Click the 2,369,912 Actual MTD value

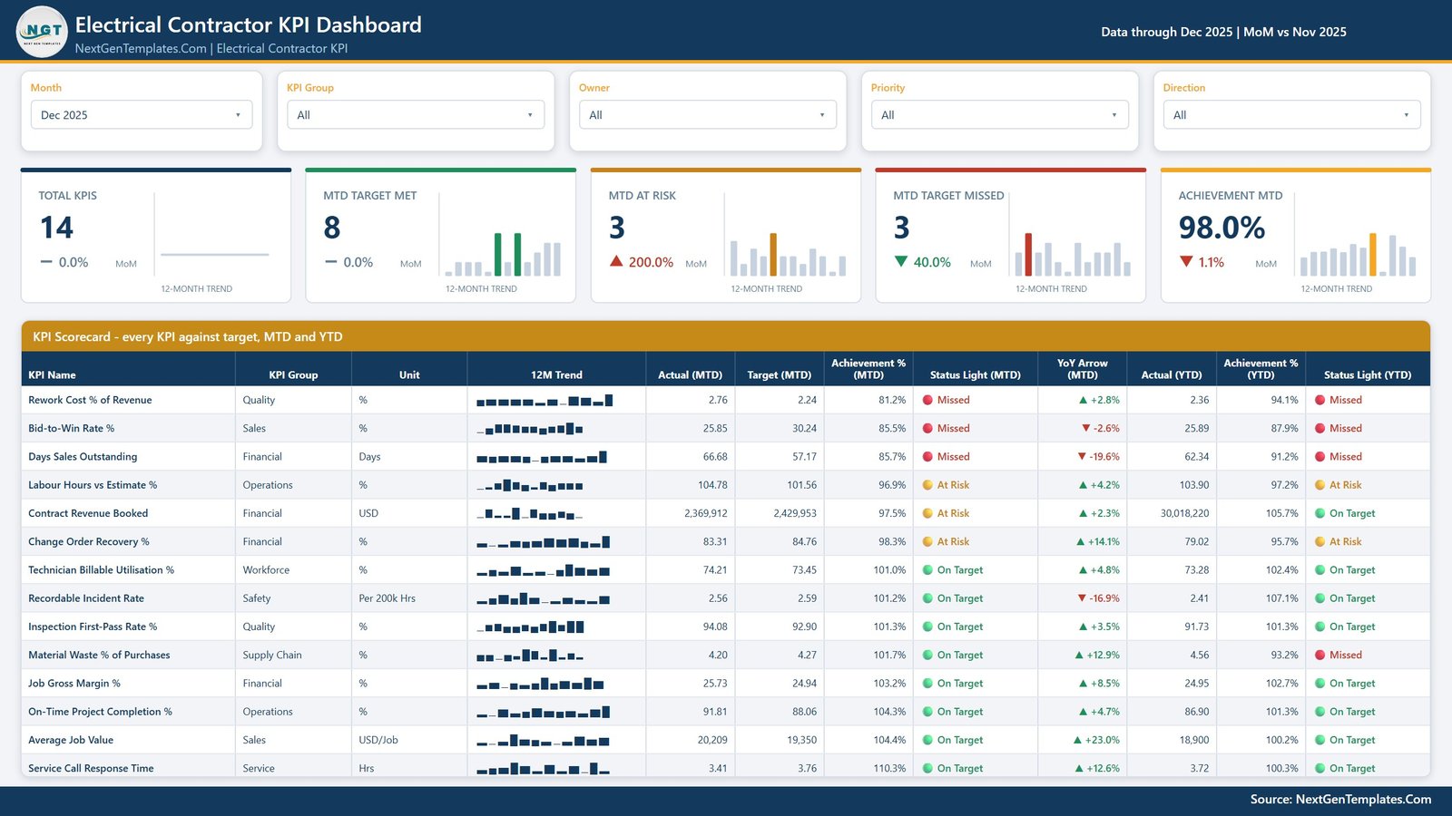[706, 513]
